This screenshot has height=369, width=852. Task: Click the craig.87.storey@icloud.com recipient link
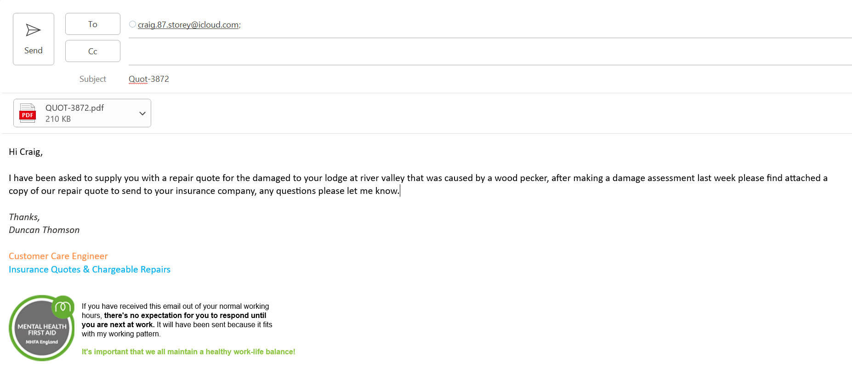point(188,25)
